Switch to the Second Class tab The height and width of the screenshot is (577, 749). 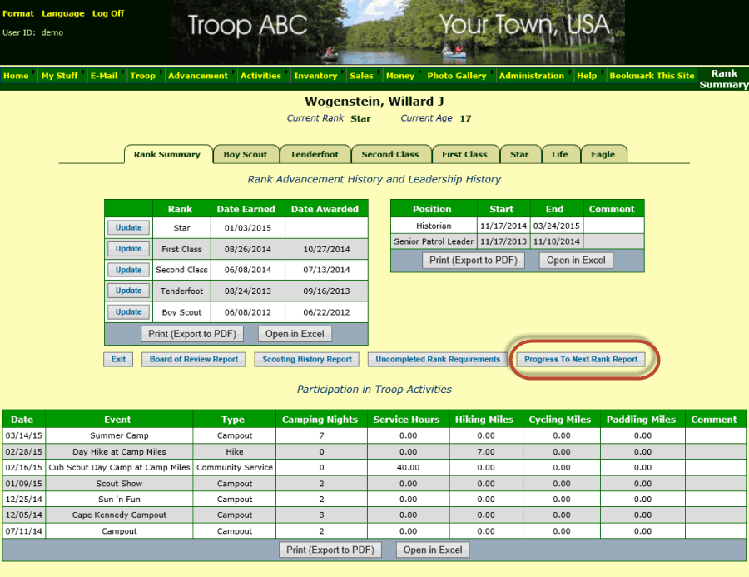coord(390,154)
